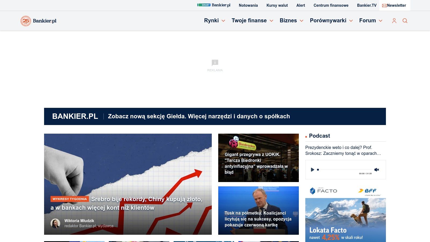Open the Tusk na półmetku article tile
This screenshot has height=242, width=430.
(259, 211)
